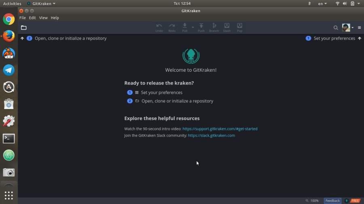
Task: Show applications grid in dock
Action: click(x=9, y=196)
